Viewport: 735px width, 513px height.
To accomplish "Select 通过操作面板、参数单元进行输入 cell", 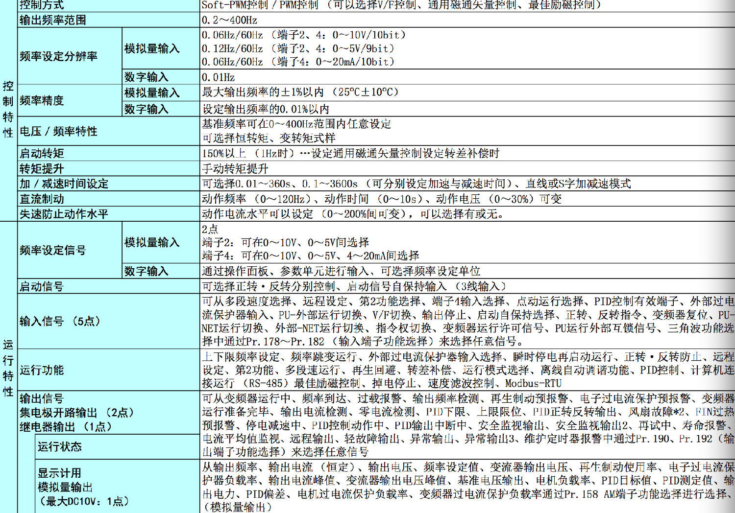I will pos(467,271).
